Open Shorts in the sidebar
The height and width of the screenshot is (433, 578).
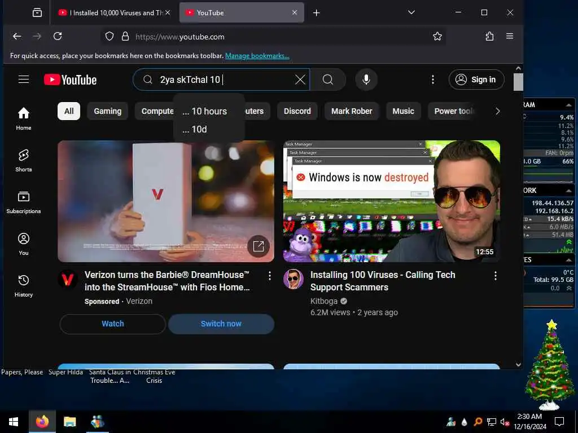24,161
